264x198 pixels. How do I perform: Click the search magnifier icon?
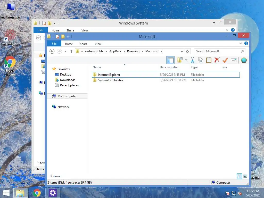tap(242, 51)
